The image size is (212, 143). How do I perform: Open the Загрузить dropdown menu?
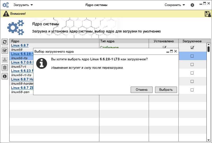click(23, 5)
